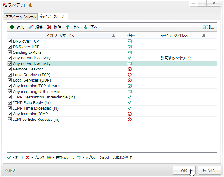The height and width of the screenshot is (177, 224).
Task: Move rule up with 上へ arrow
Action: [x=68, y=27]
